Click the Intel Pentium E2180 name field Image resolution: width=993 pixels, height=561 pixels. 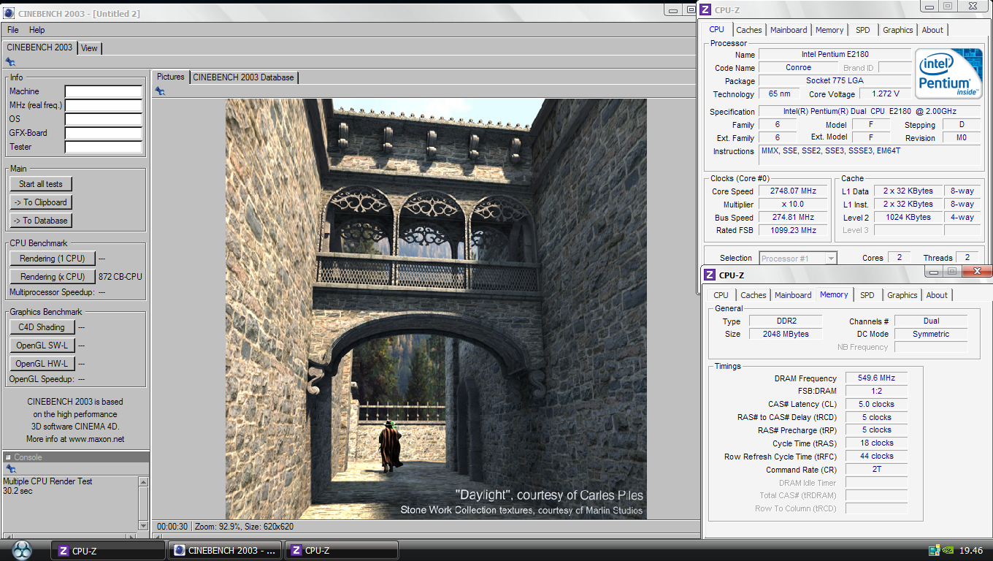tap(835, 55)
